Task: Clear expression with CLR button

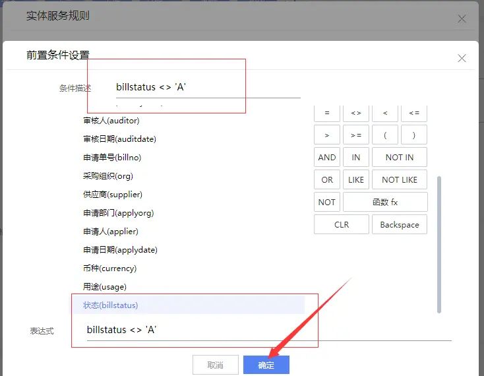Action: 342,224
